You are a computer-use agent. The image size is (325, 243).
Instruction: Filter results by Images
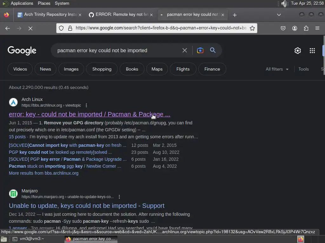click(71, 69)
